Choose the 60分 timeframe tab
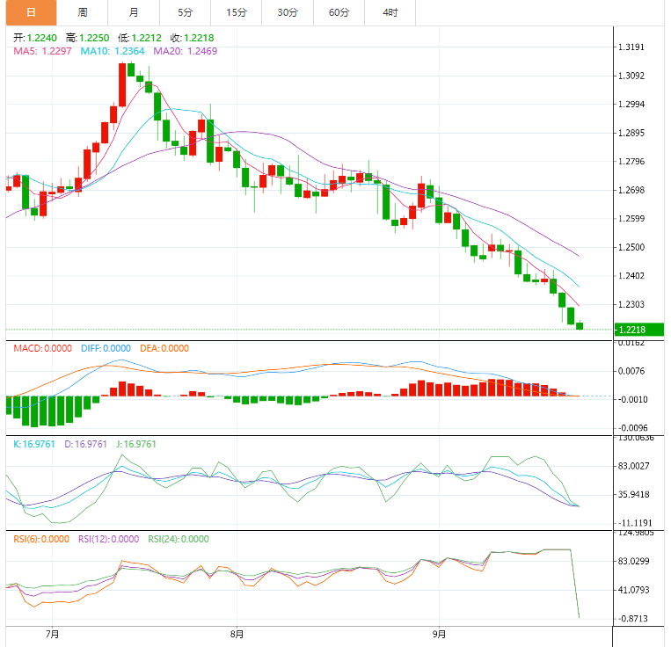 [339, 12]
